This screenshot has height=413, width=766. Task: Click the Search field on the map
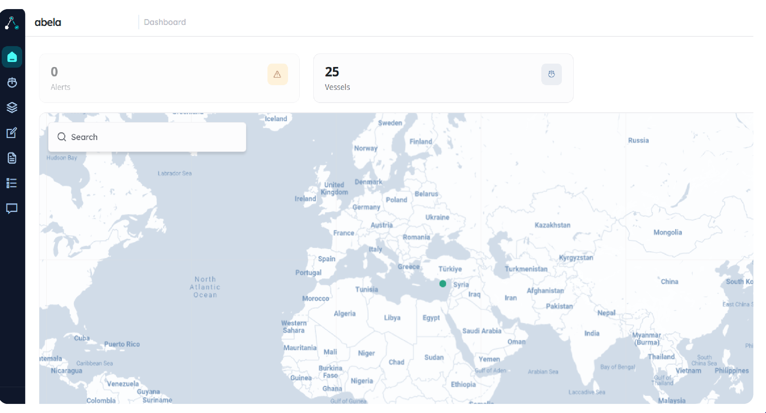147,137
